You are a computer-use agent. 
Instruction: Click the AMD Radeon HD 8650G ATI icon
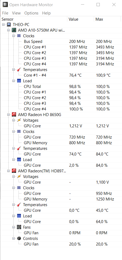tap(14, 114)
